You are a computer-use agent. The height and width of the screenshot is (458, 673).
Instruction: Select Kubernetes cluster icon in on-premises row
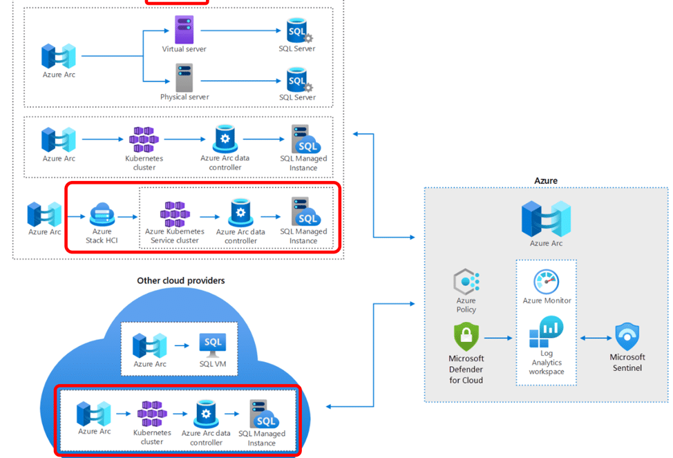(x=144, y=140)
